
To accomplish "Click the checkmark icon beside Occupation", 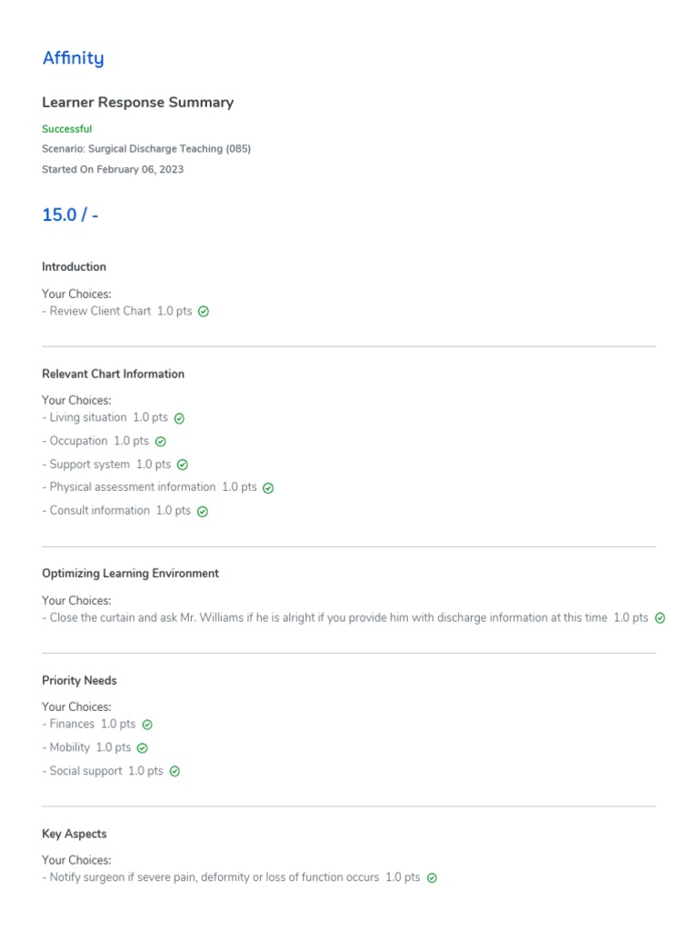I will click(161, 442).
